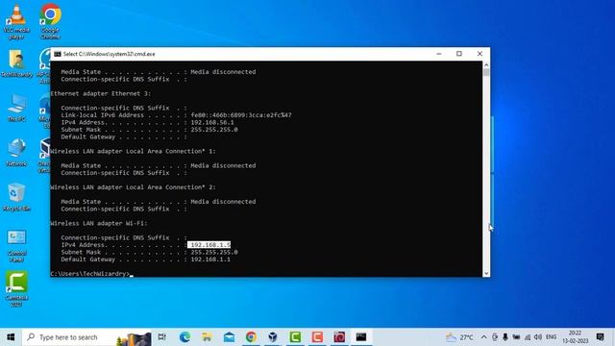Click the cmd scrollbar down arrow
This screenshot has height=346, width=615.
(486, 273)
